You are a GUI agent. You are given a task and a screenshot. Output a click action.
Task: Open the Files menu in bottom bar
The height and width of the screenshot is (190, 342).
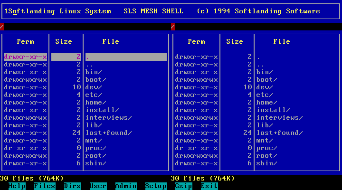click(x=44, y=186)
